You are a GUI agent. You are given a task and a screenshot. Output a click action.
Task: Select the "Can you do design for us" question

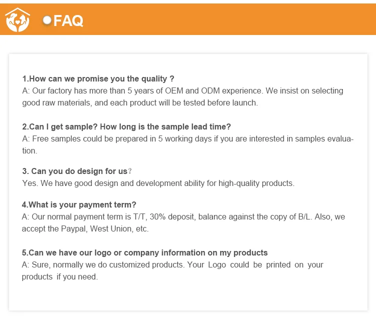[x=75, y=171]
